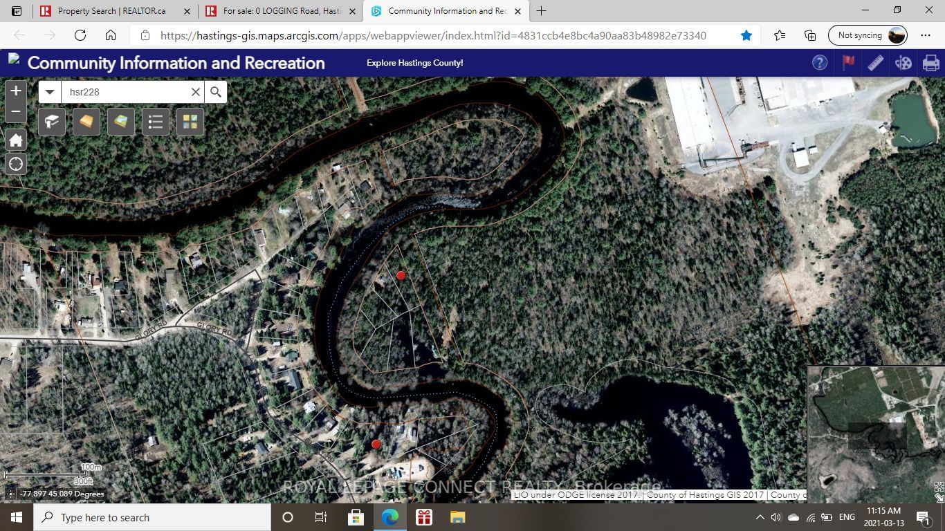The width and height of the screenshot is (945, 531).
Task: Open a new browser tab
Action: 541,11
